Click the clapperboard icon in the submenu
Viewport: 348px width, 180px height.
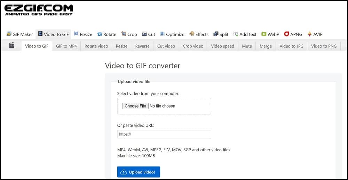click(x=11, y=45)
